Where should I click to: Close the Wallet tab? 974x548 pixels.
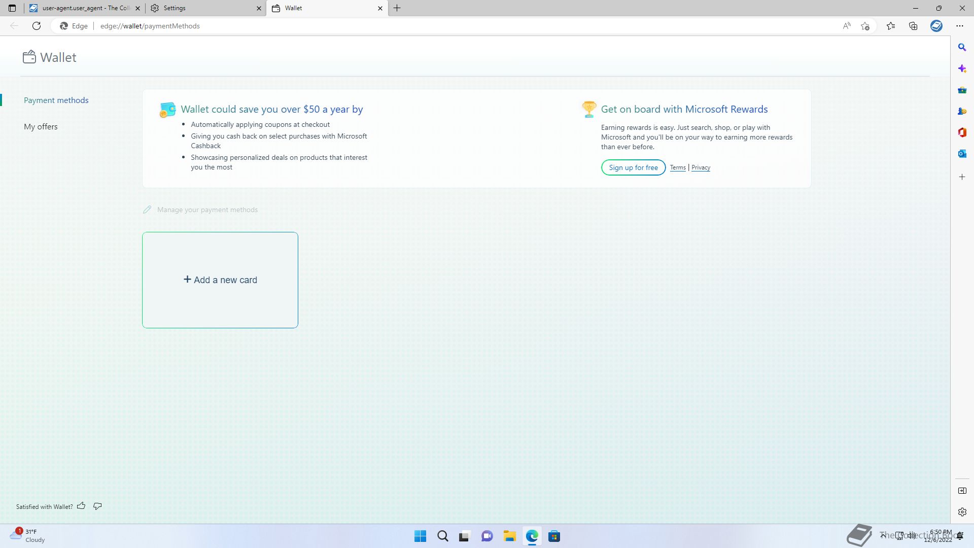pyautogui.click(x=380, y=8)
